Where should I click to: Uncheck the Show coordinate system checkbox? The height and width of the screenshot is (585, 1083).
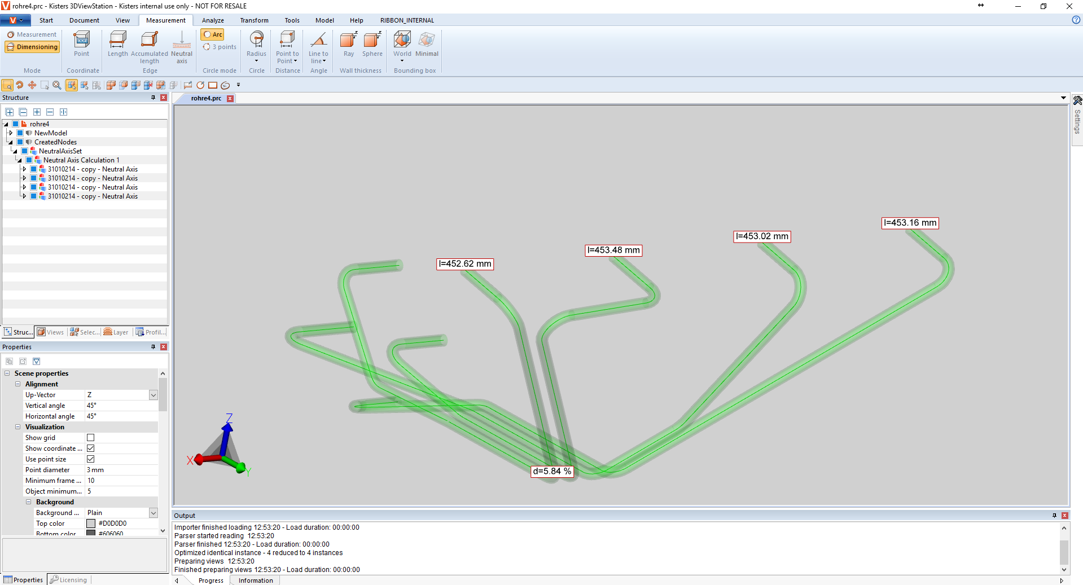(90, 448)
